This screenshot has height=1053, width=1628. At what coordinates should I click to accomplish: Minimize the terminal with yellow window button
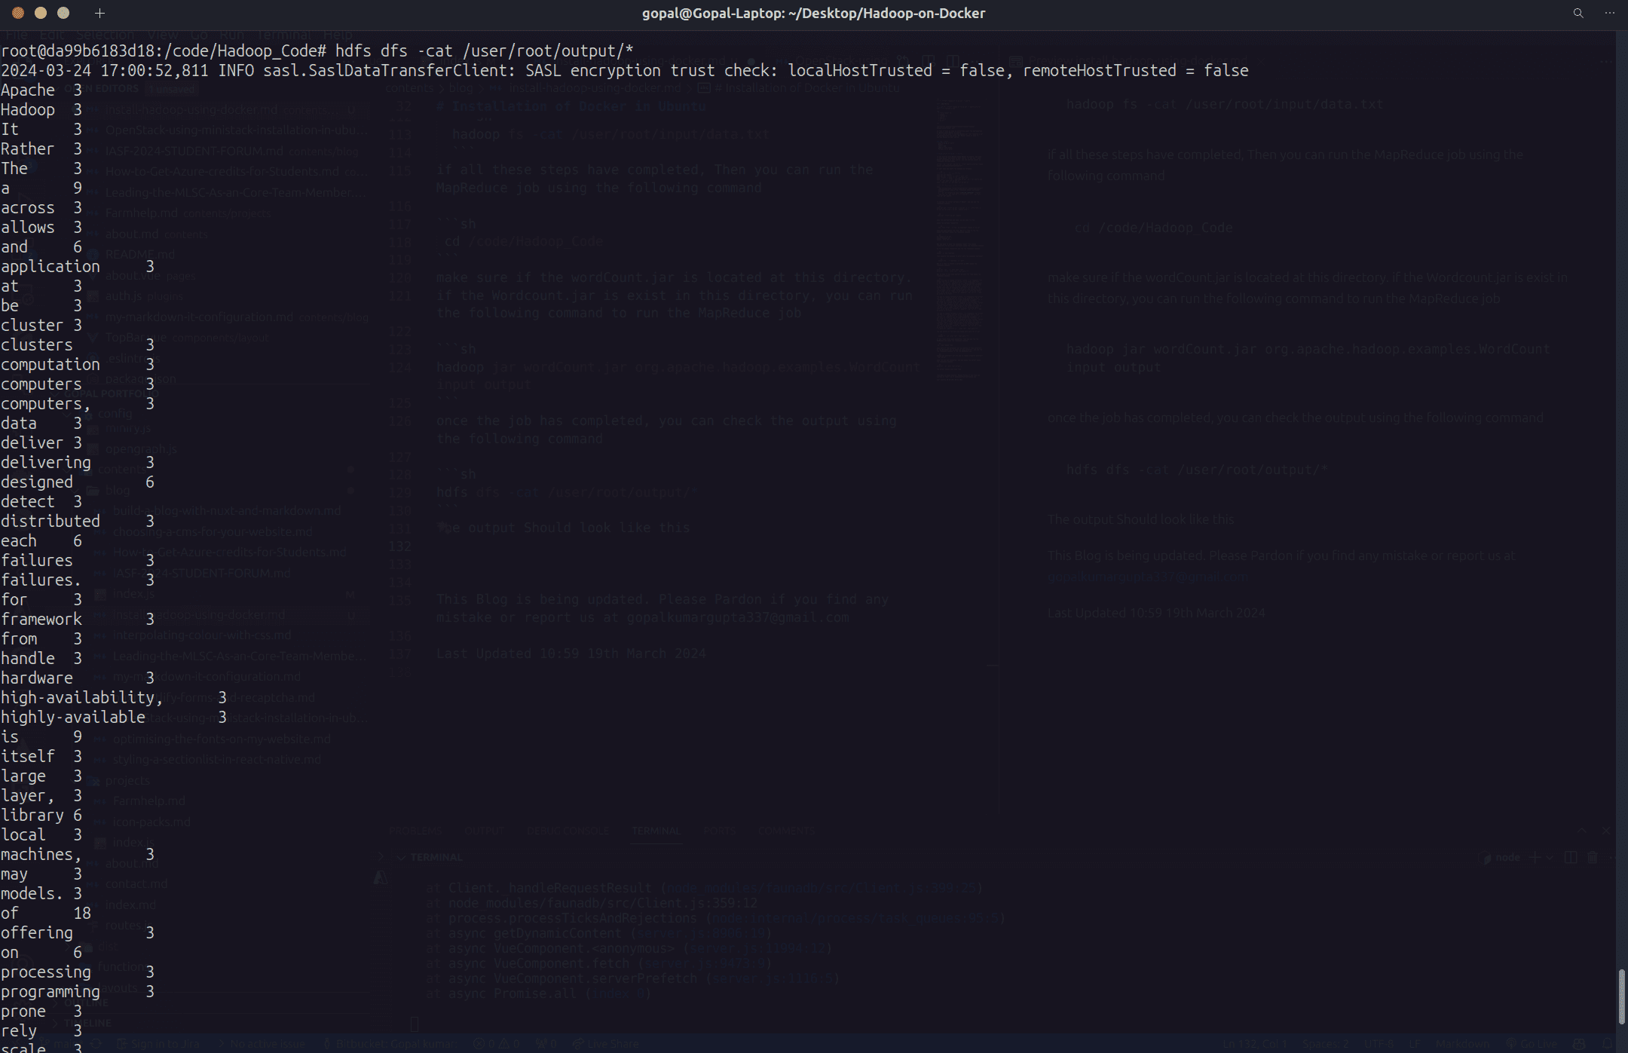point(41,13)
